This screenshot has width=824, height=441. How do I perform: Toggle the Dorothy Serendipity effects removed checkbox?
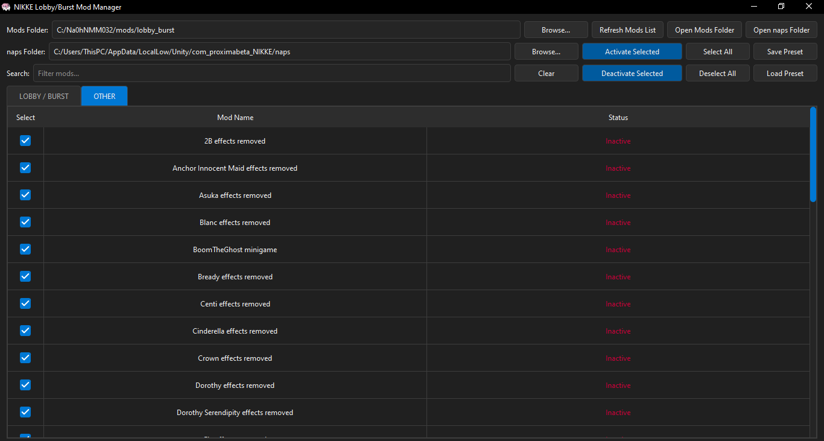point(25,411)
